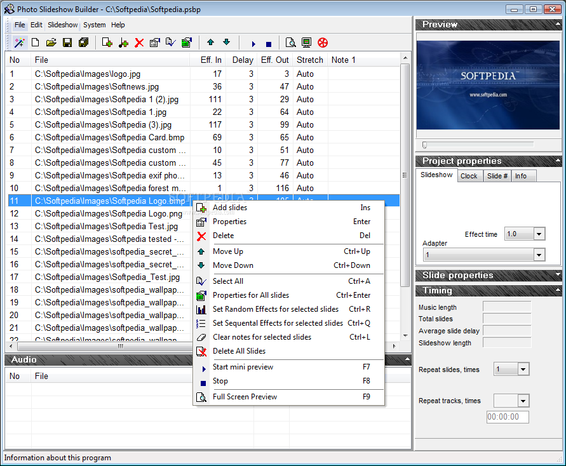Click monitor screen toolbar icon
Image resolution: width=566 pixels, height=466 pixels.
click(306, 43)
